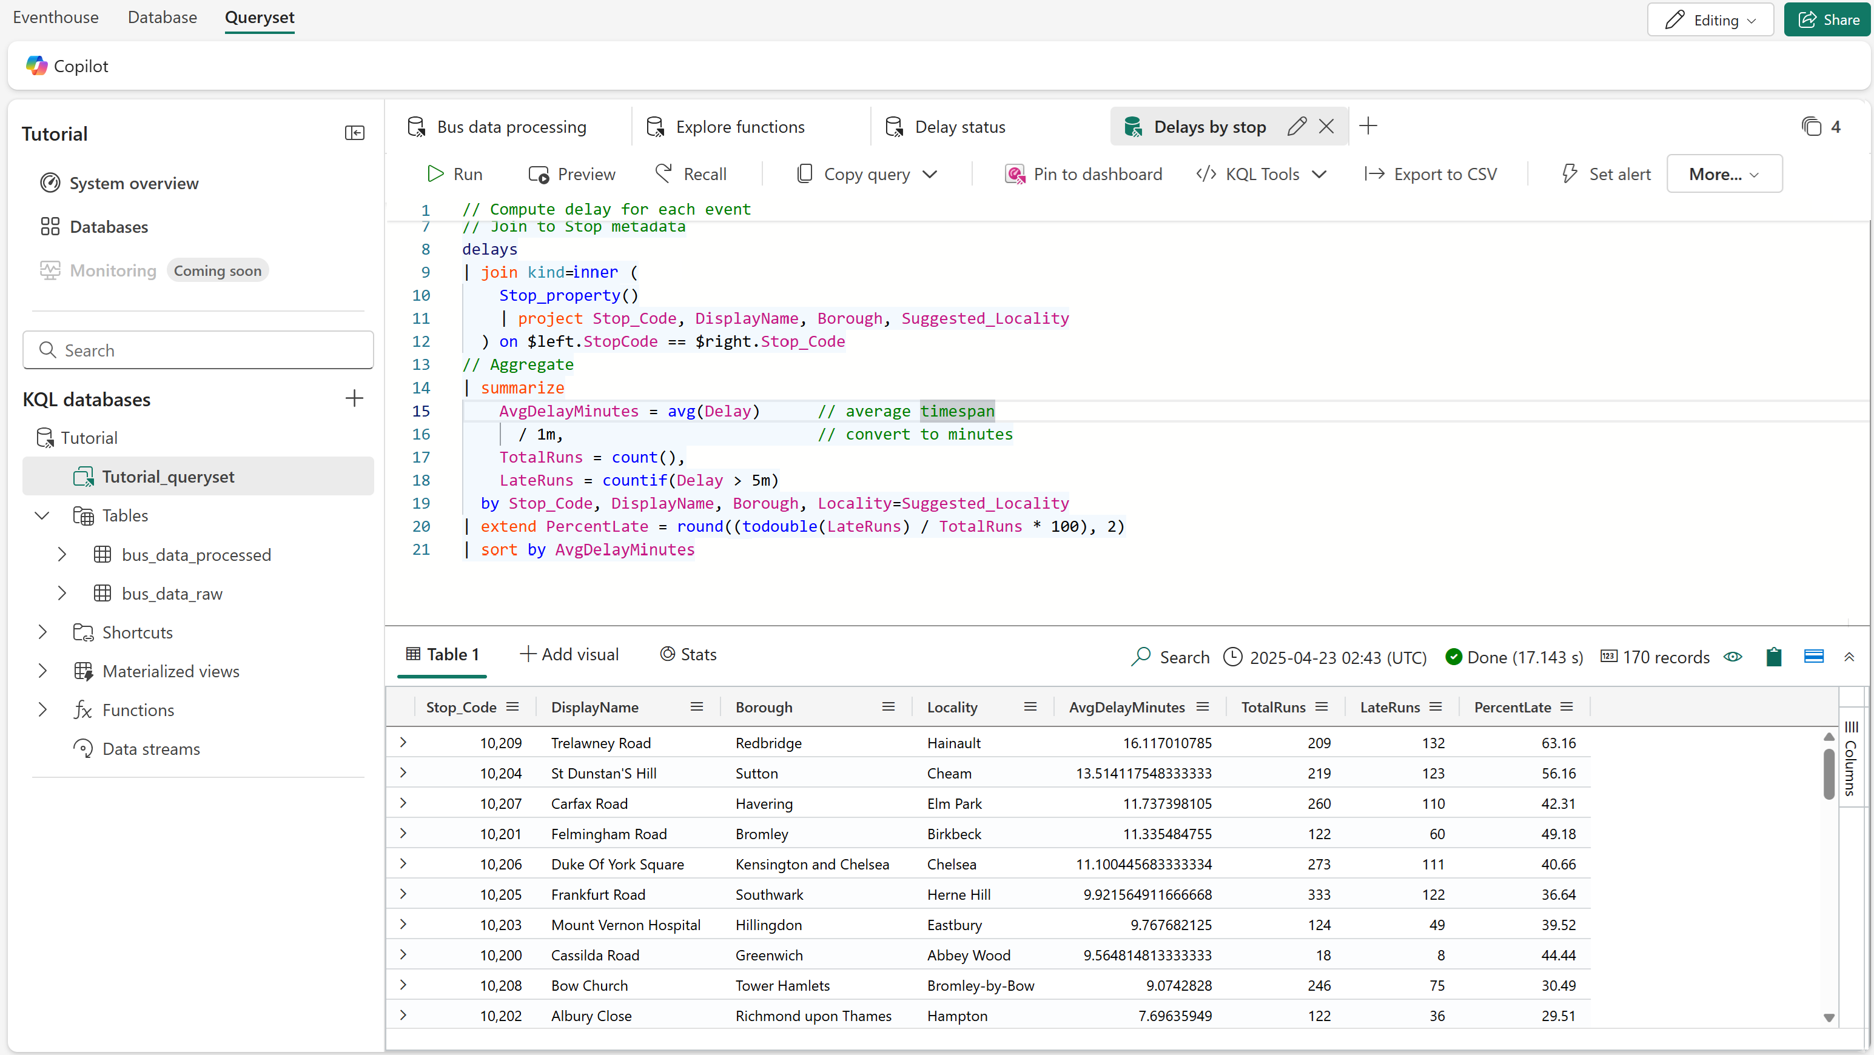Click the Run play icon

point(436,174)
